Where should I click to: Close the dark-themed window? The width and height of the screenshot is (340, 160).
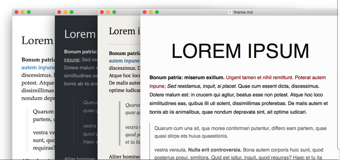point(59,12)
